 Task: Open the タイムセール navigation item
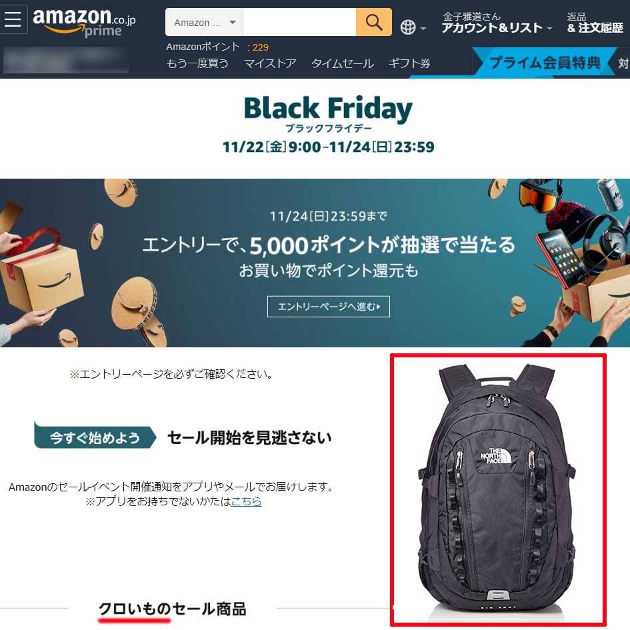click(342, 63)
